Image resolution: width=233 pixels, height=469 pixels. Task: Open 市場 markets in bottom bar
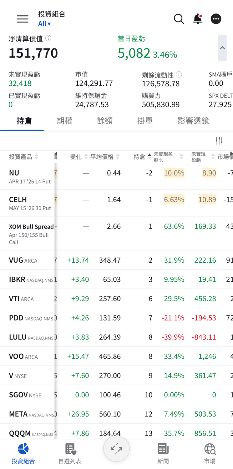coord(210,453)
